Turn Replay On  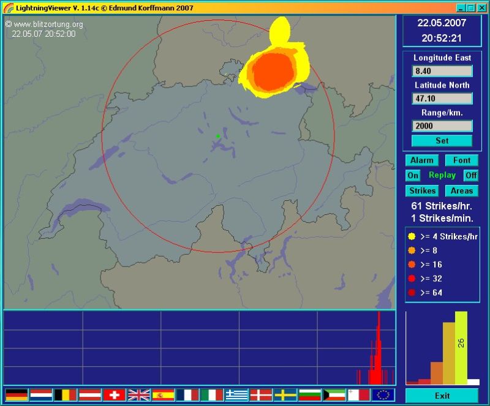coord(413,175)
